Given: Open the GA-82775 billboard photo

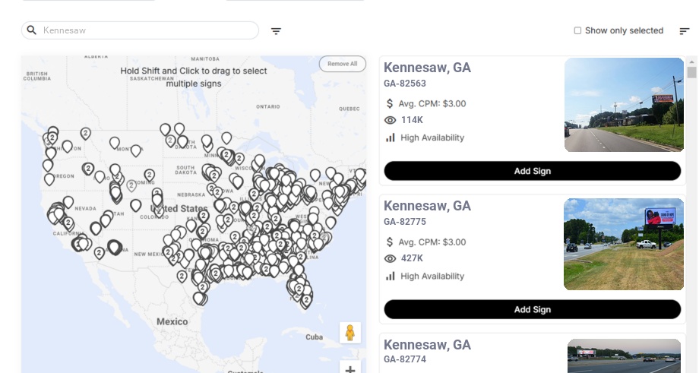Looking at the screenshot, I should point(624,244).
